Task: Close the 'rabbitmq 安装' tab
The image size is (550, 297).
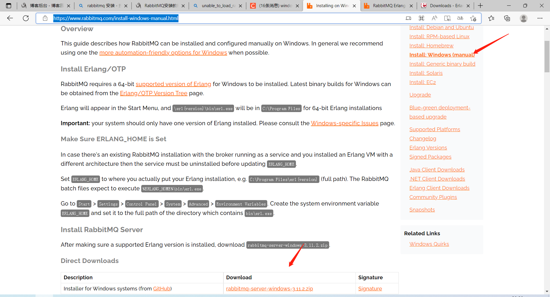Action: 126,6
